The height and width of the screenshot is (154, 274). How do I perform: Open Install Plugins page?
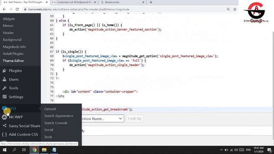tap(13, 53)
